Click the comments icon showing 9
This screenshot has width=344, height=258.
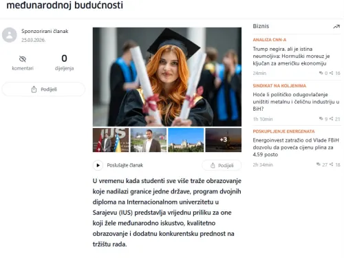321,119
